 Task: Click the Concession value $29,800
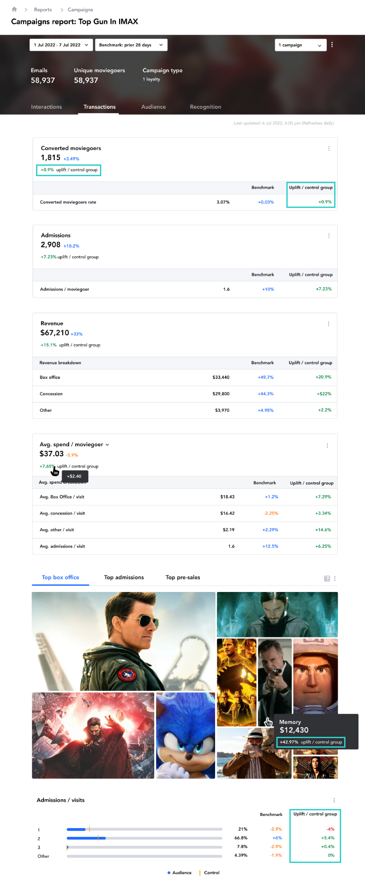click(221, 394)
